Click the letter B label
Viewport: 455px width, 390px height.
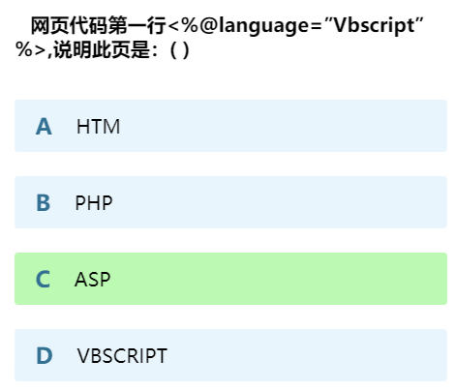pyautogui.click(x=44, y=203)
